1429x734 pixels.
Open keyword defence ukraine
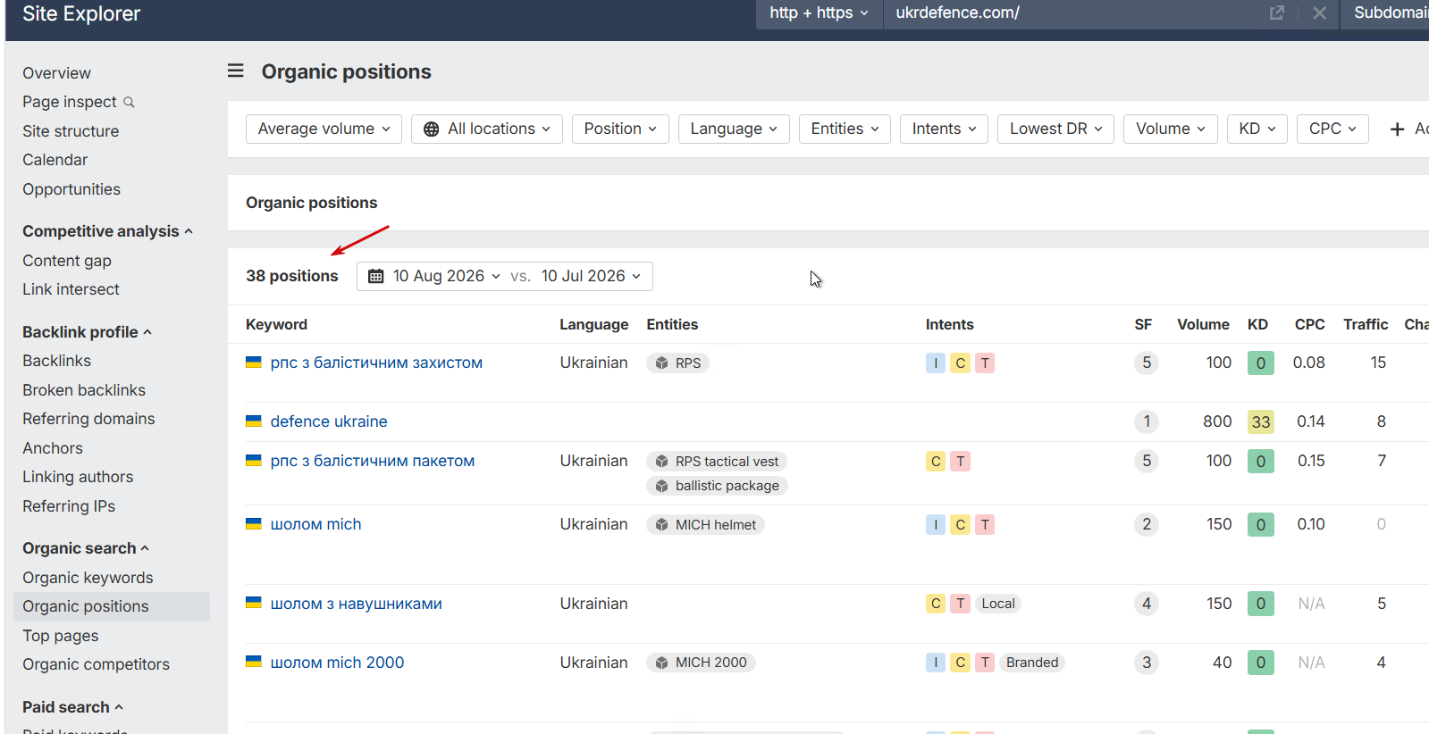(329, 421)
